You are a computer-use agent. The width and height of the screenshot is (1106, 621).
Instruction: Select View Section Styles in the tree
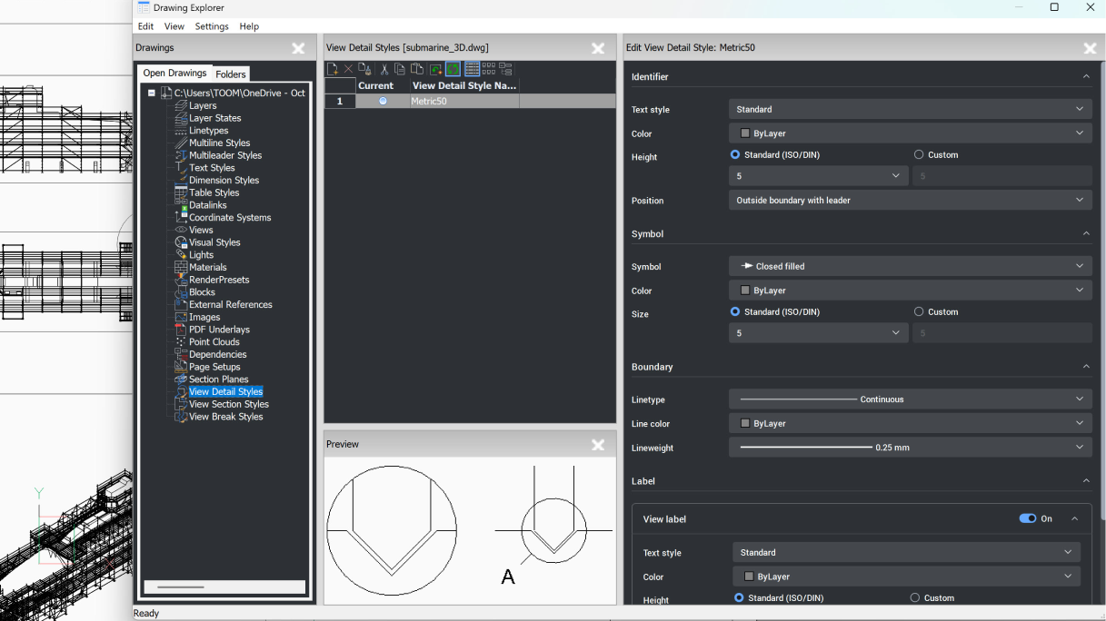tap(229, 405)
